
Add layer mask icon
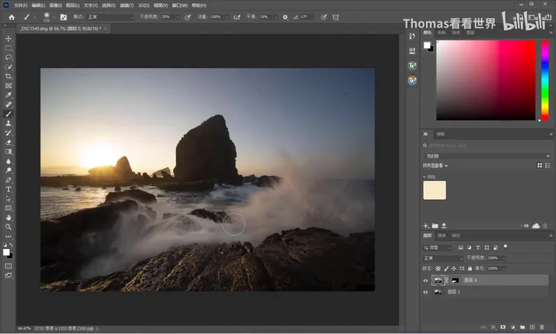pos(502,327)
